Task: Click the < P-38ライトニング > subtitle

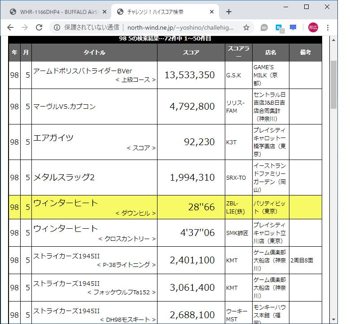Action: [126, 265]
